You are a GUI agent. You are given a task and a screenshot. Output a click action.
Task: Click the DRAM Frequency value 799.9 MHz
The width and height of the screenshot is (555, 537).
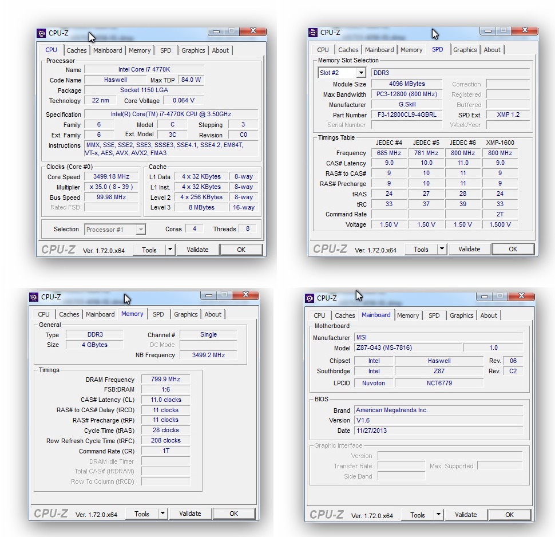[166, 379]
